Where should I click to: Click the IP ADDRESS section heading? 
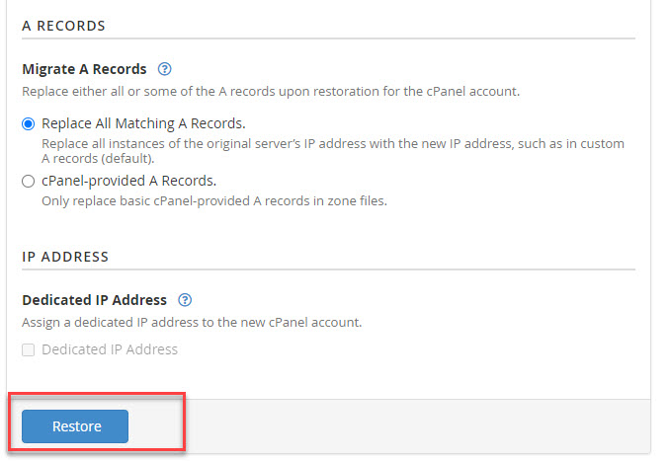point(65,257)
